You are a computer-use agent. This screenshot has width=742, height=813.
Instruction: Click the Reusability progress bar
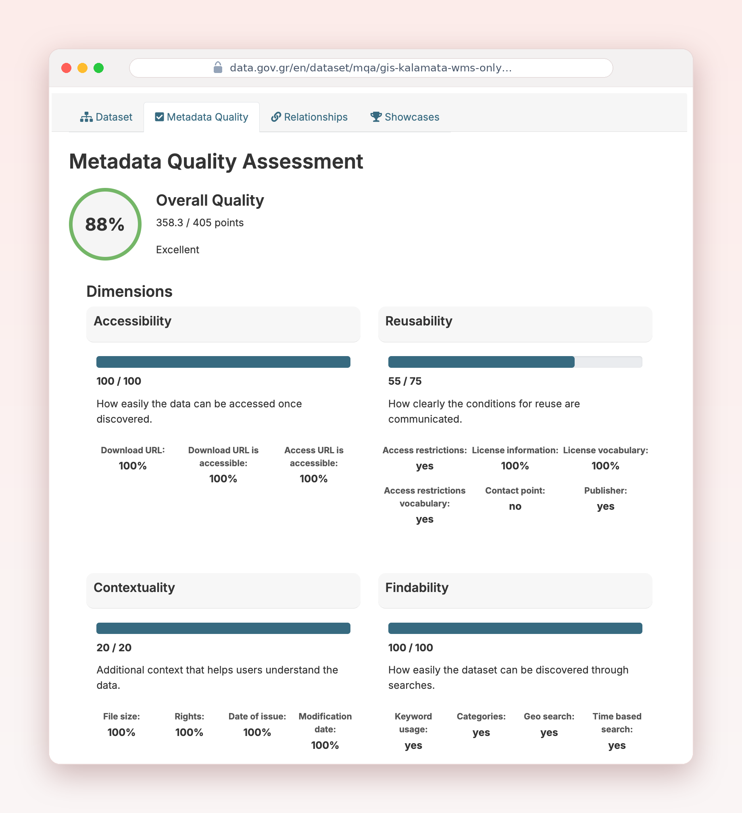pyautogui.click(x=515, y=362)
